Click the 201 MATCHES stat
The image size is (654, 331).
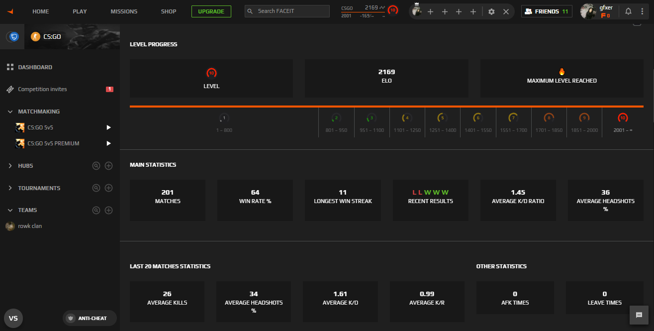coord(168,201)
